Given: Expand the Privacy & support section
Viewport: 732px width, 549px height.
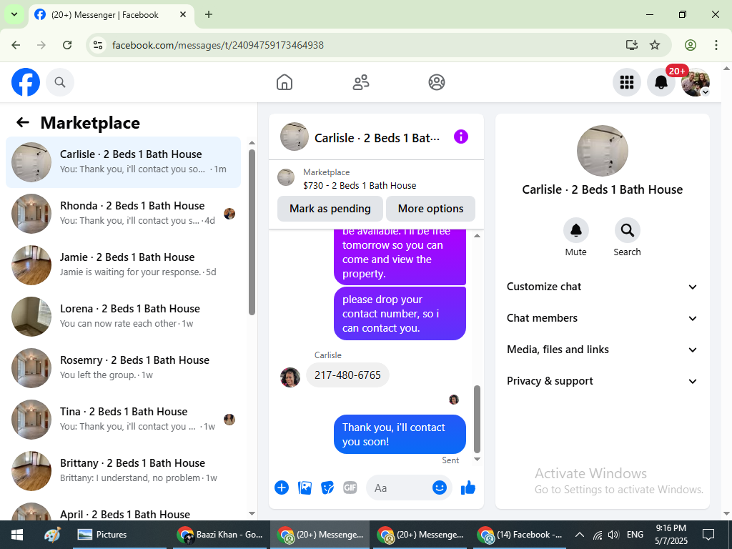Looking at the screenshot, I should pos(602,381).
